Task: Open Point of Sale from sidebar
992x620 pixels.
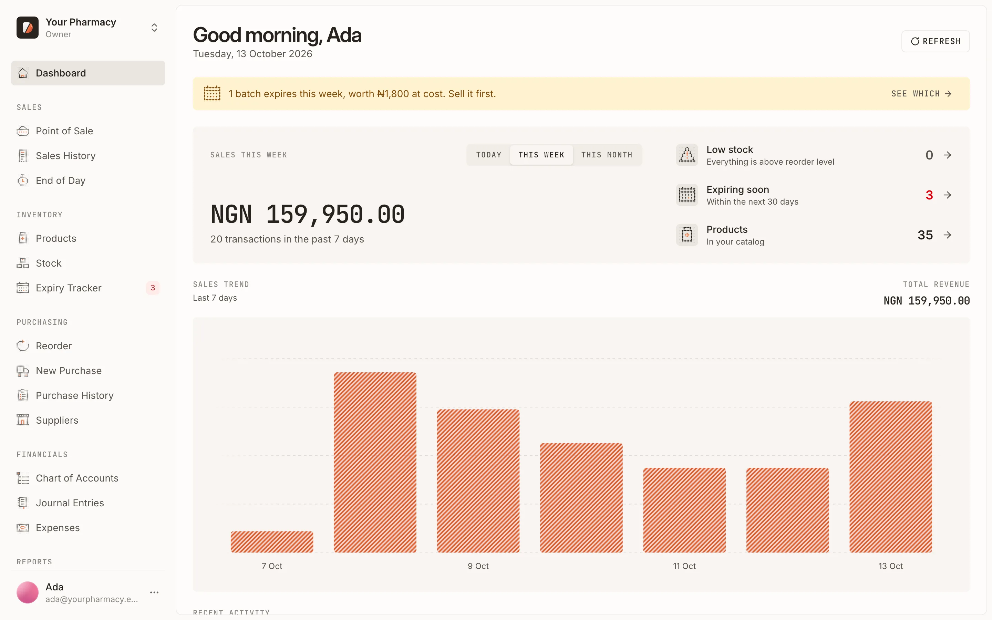Action: click(88, 131)
